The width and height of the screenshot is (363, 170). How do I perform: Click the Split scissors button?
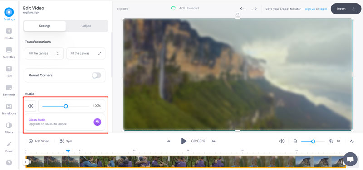pyautogui.click(x=66, y=141)
